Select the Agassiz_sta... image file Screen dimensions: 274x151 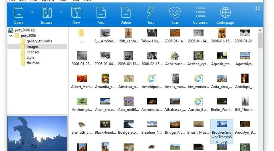(221, 59)
